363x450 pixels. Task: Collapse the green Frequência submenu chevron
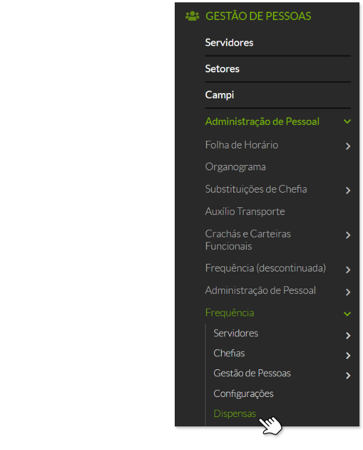tap(348, 314)
